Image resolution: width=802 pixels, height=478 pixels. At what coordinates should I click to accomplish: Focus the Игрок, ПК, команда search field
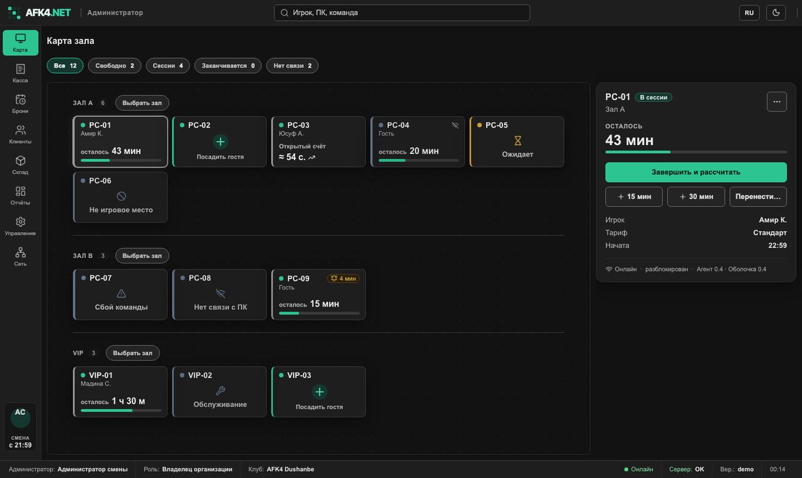pyautogui.click(x=402, y=13)
